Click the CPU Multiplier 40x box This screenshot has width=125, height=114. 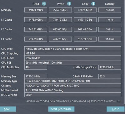[36, 67]
